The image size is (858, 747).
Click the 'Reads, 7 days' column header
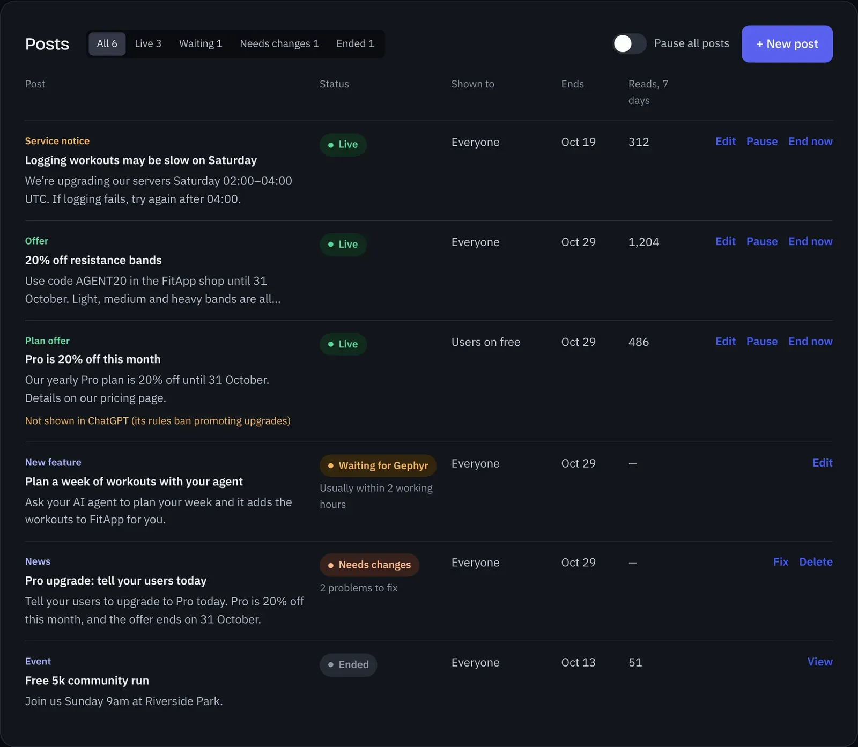point(648,92)
